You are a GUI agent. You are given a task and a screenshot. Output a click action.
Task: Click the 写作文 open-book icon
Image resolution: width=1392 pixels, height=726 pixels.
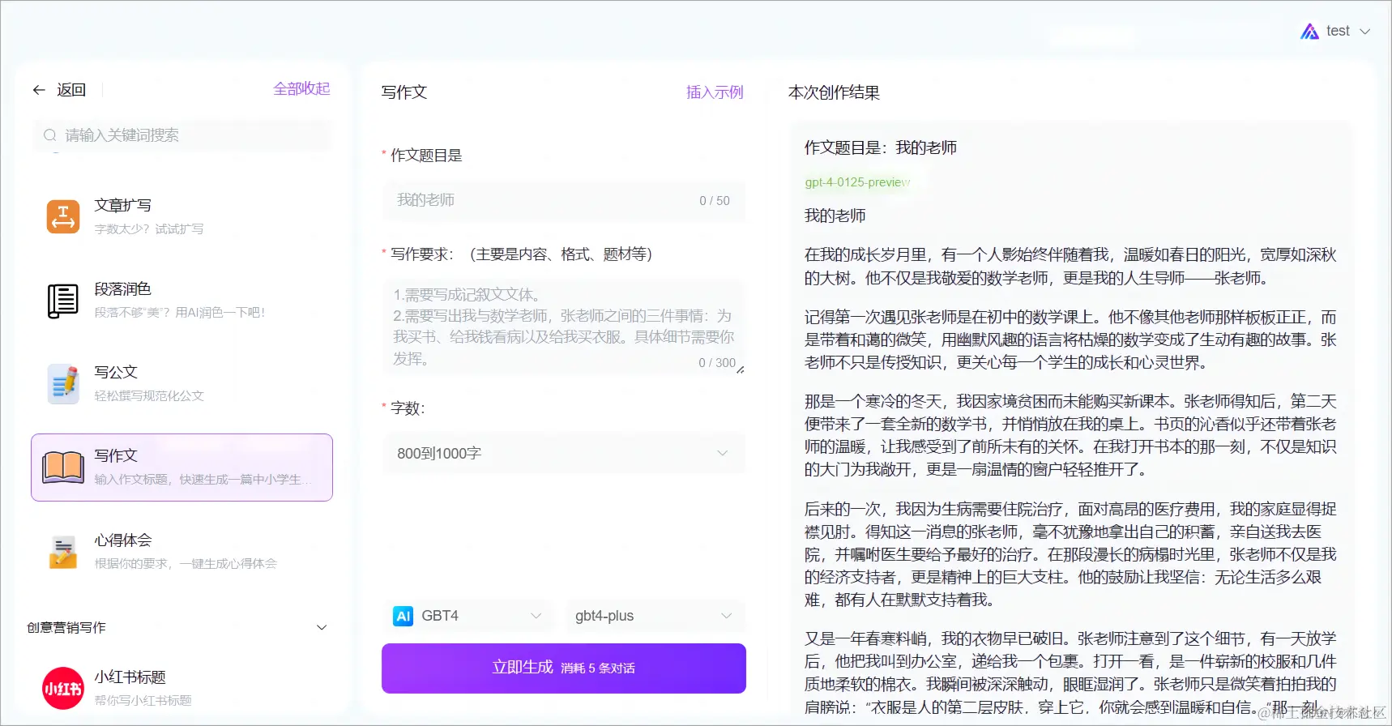(63, 468)
